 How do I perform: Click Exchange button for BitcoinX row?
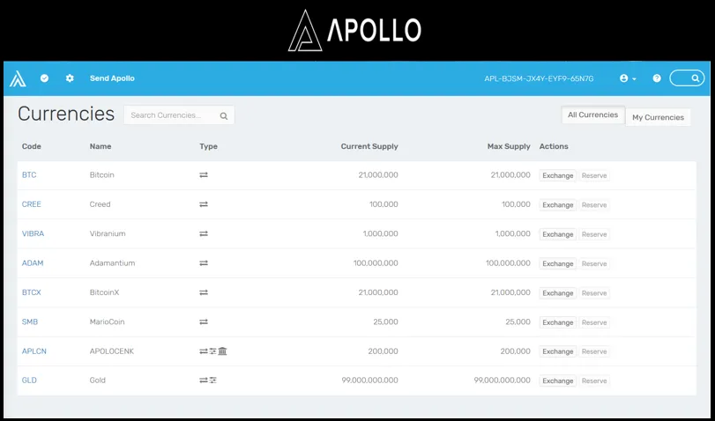click(558, 293)
